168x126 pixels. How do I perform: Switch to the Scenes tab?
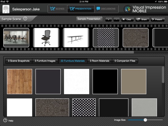(58, 9)
